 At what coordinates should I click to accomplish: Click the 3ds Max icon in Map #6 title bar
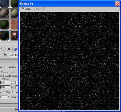pyautogui.click(x=21, y=4)
